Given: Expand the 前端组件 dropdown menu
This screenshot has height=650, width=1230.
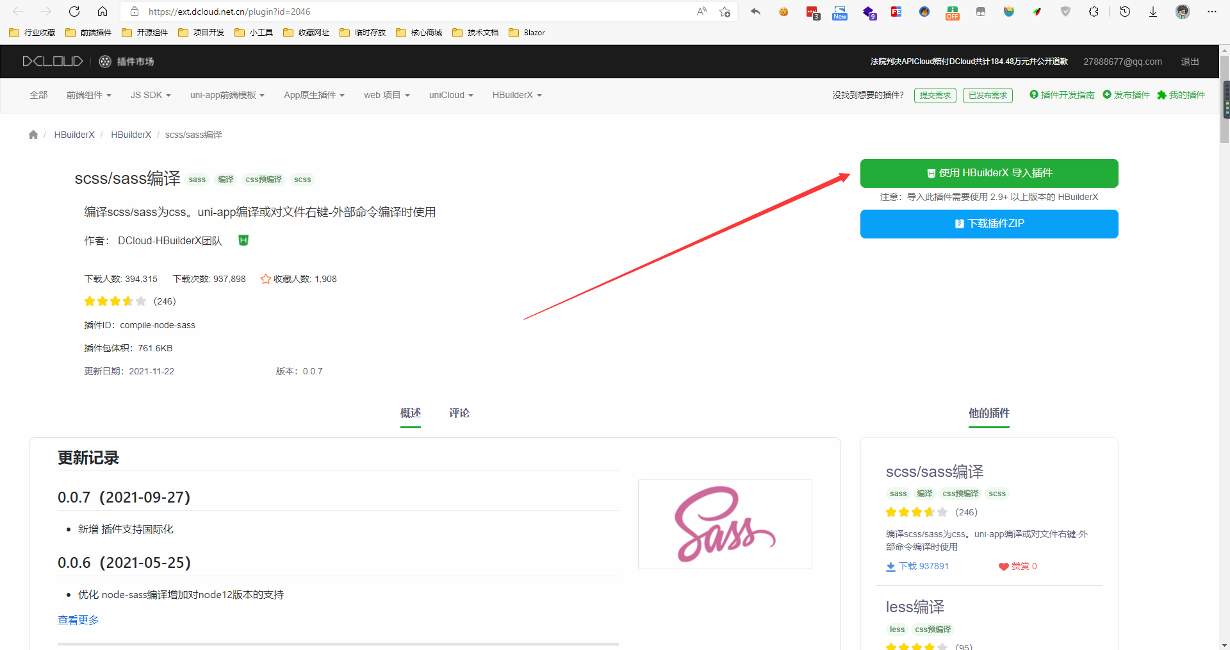Looking at the screenshot, I should pyautogui.click(x=89, y=96).
